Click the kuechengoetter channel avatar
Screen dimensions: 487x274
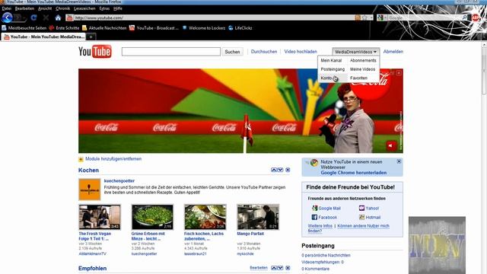point(90,190)
